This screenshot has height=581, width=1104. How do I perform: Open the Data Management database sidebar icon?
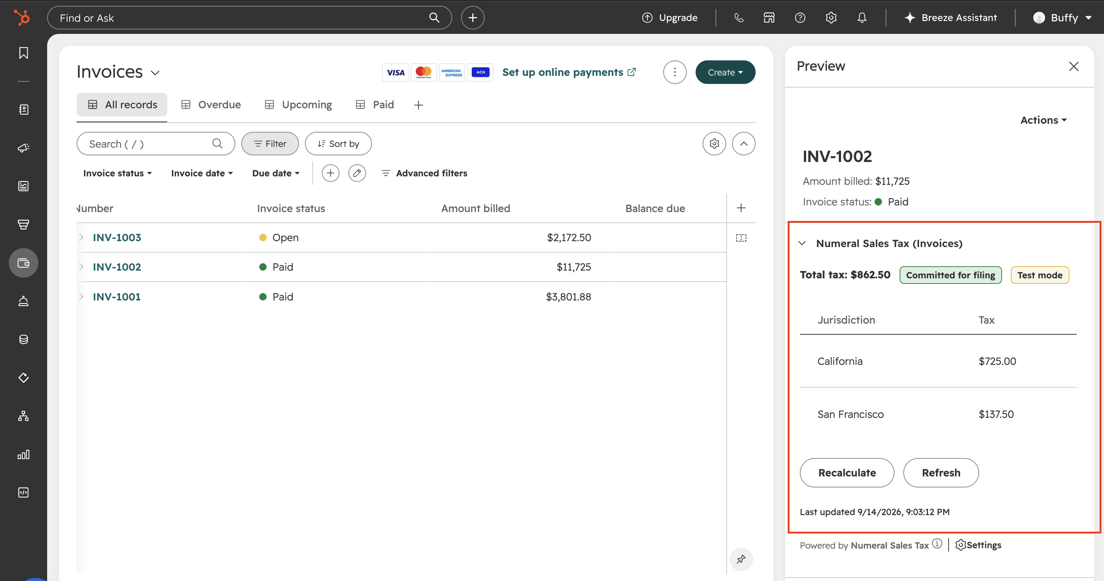pyautogui.click(x=24, y=339)
